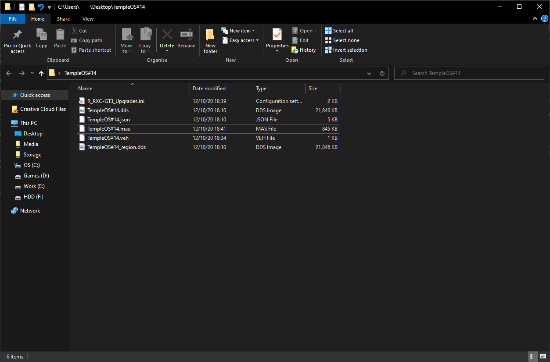
Task: Expand address bar previous locations dropdown
Action: (x=369, y=74)
